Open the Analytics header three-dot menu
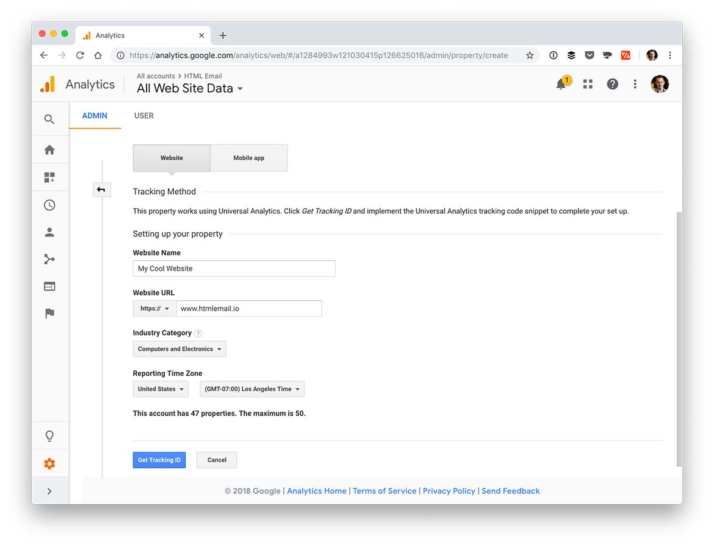Image resolution: width=714 pixels, height=546 pixels. click(635, 84)
